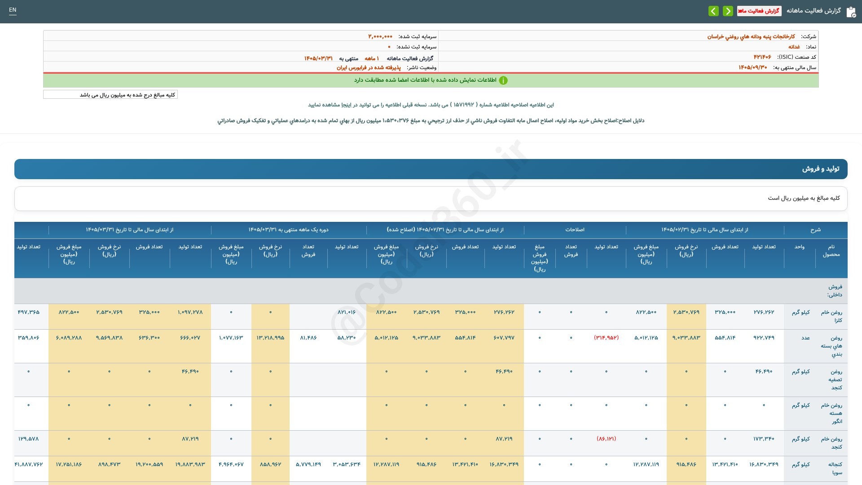Click the دوره یک ماهه منتهی به ۱۴۰۵/۰۳/۳۱ header
Viewport: 862px width, 485px height.
[x=289, y=230]
